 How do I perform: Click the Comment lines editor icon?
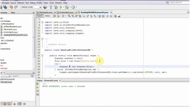pyautogui.click(x=115, y=16)
